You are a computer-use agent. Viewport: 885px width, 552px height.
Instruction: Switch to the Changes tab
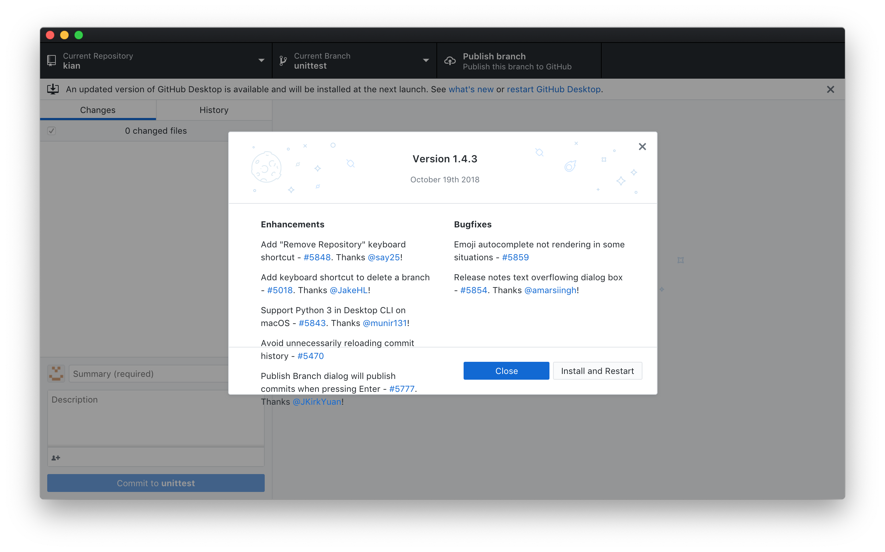click(x=98, y=110)
